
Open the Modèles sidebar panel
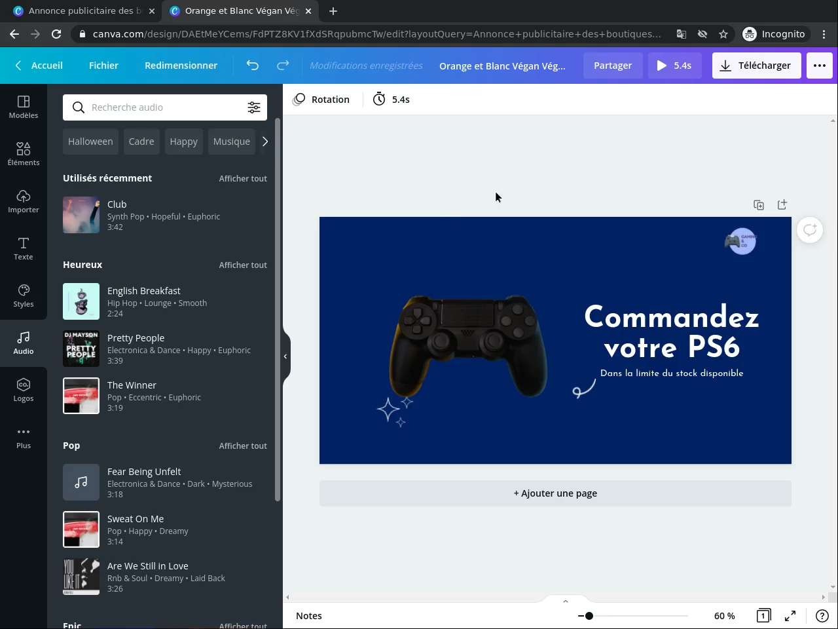click(x=24, y=107)
